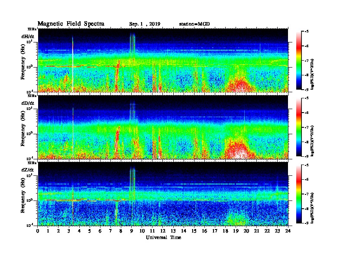The width and height of the screenshot is (343, 265).
Task: Click the log(PSD) unit label beside dD/dt color scale
Action: [x=312, y=141]
